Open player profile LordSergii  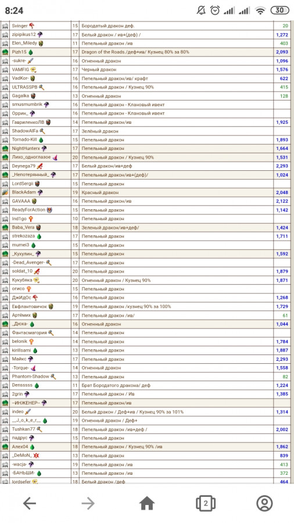(23, 184)
